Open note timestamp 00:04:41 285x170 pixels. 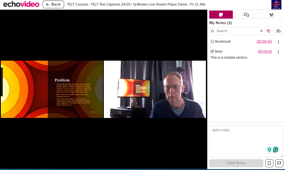click(265, 51)
